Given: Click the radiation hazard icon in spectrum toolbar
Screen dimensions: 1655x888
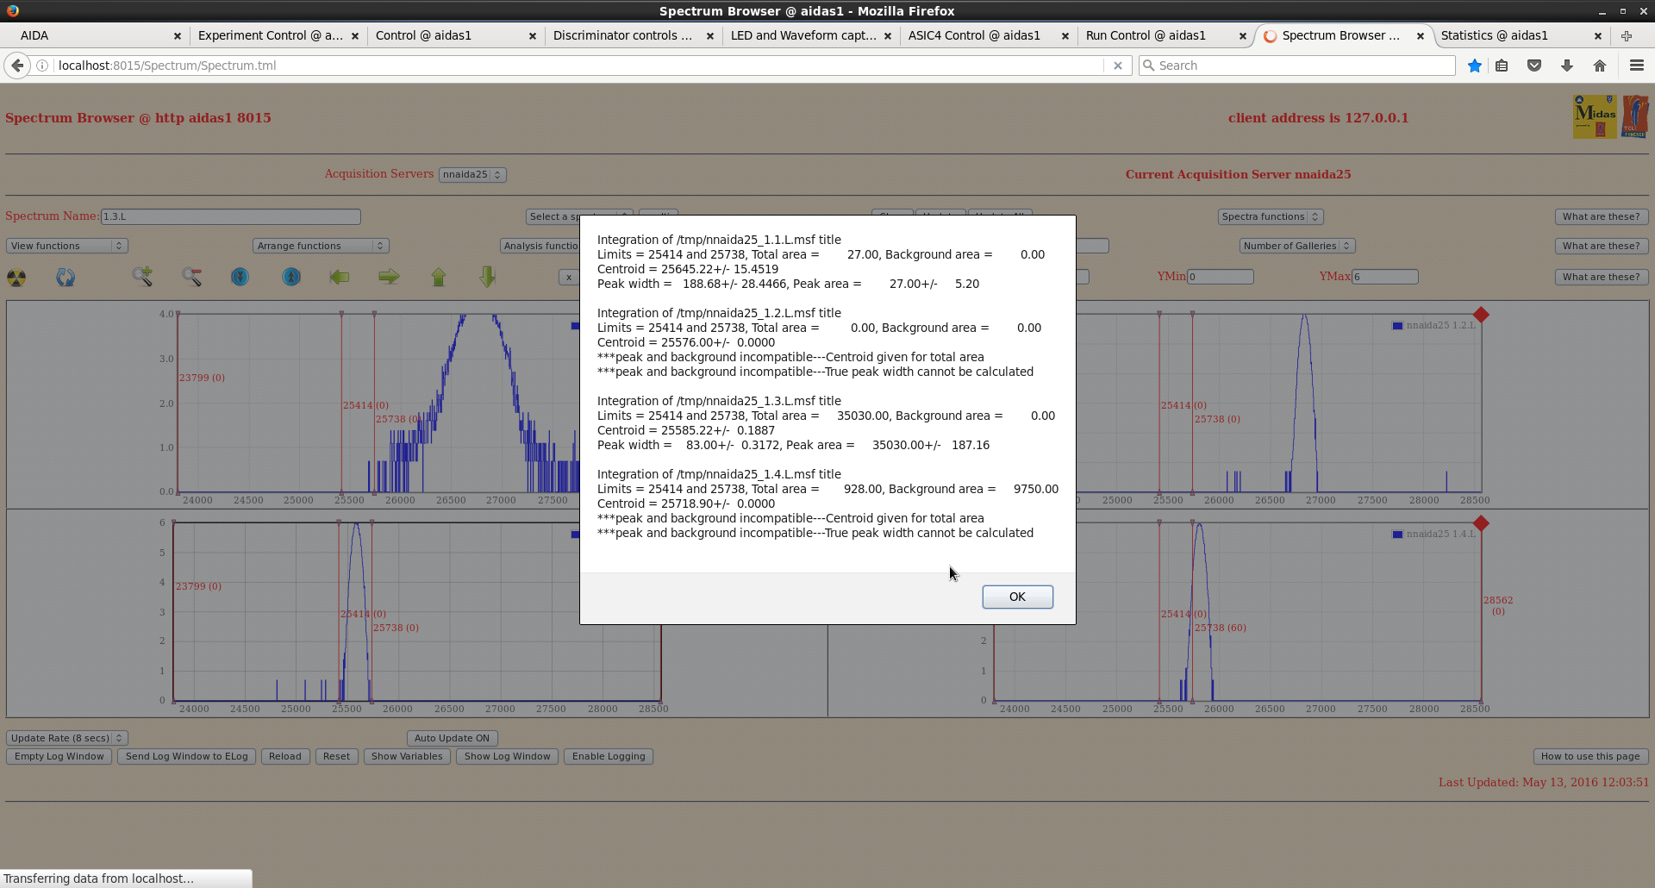Looking at the screenshot, I should click(16, 278).
